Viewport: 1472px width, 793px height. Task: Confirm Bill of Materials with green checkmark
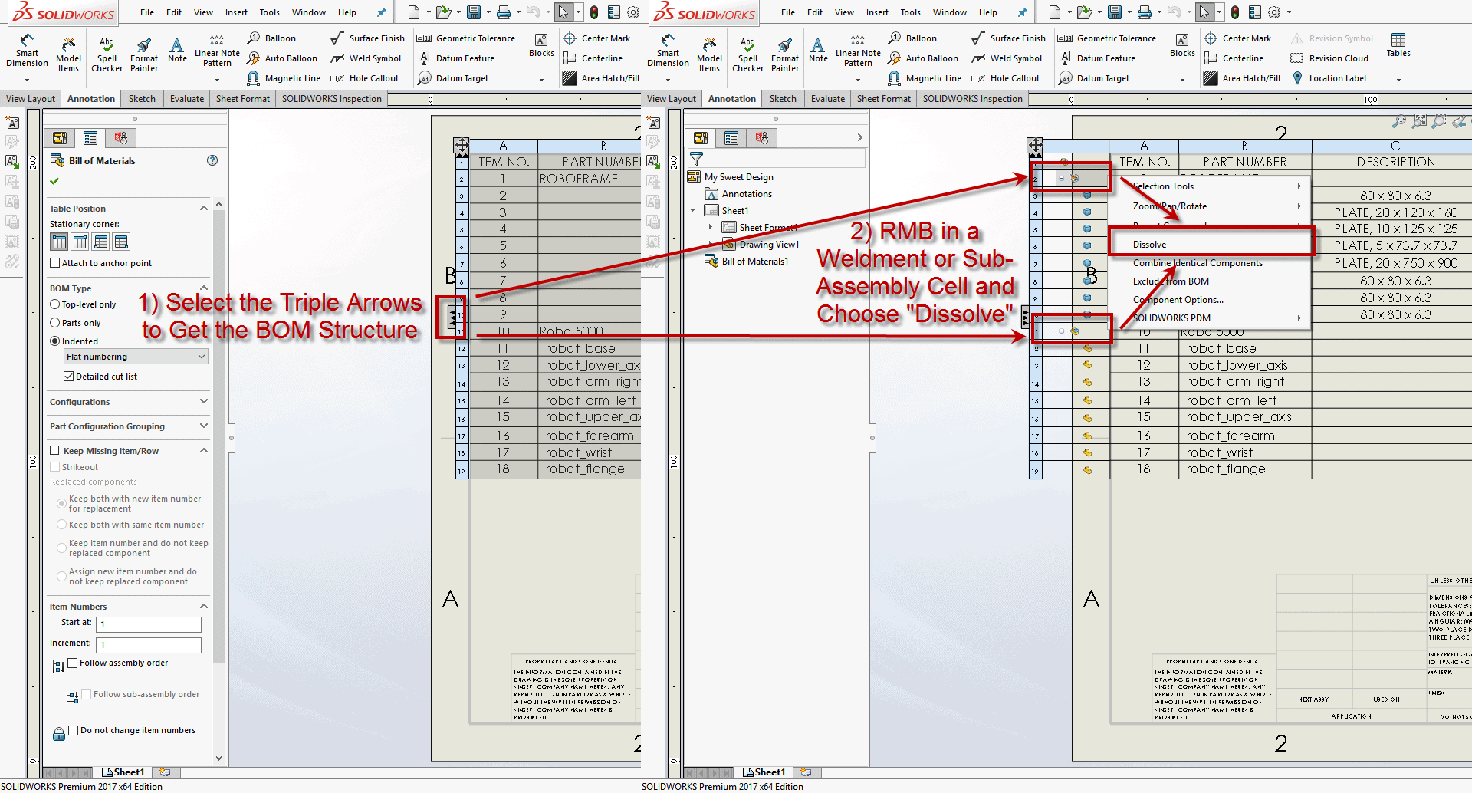coord(54,181)
